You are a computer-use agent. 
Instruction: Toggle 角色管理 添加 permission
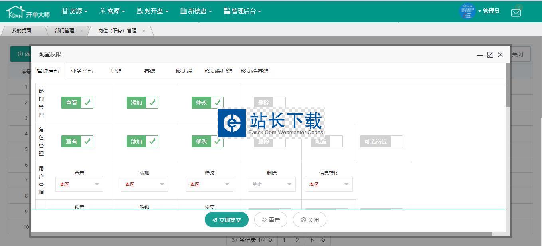[x=142, y=141]
